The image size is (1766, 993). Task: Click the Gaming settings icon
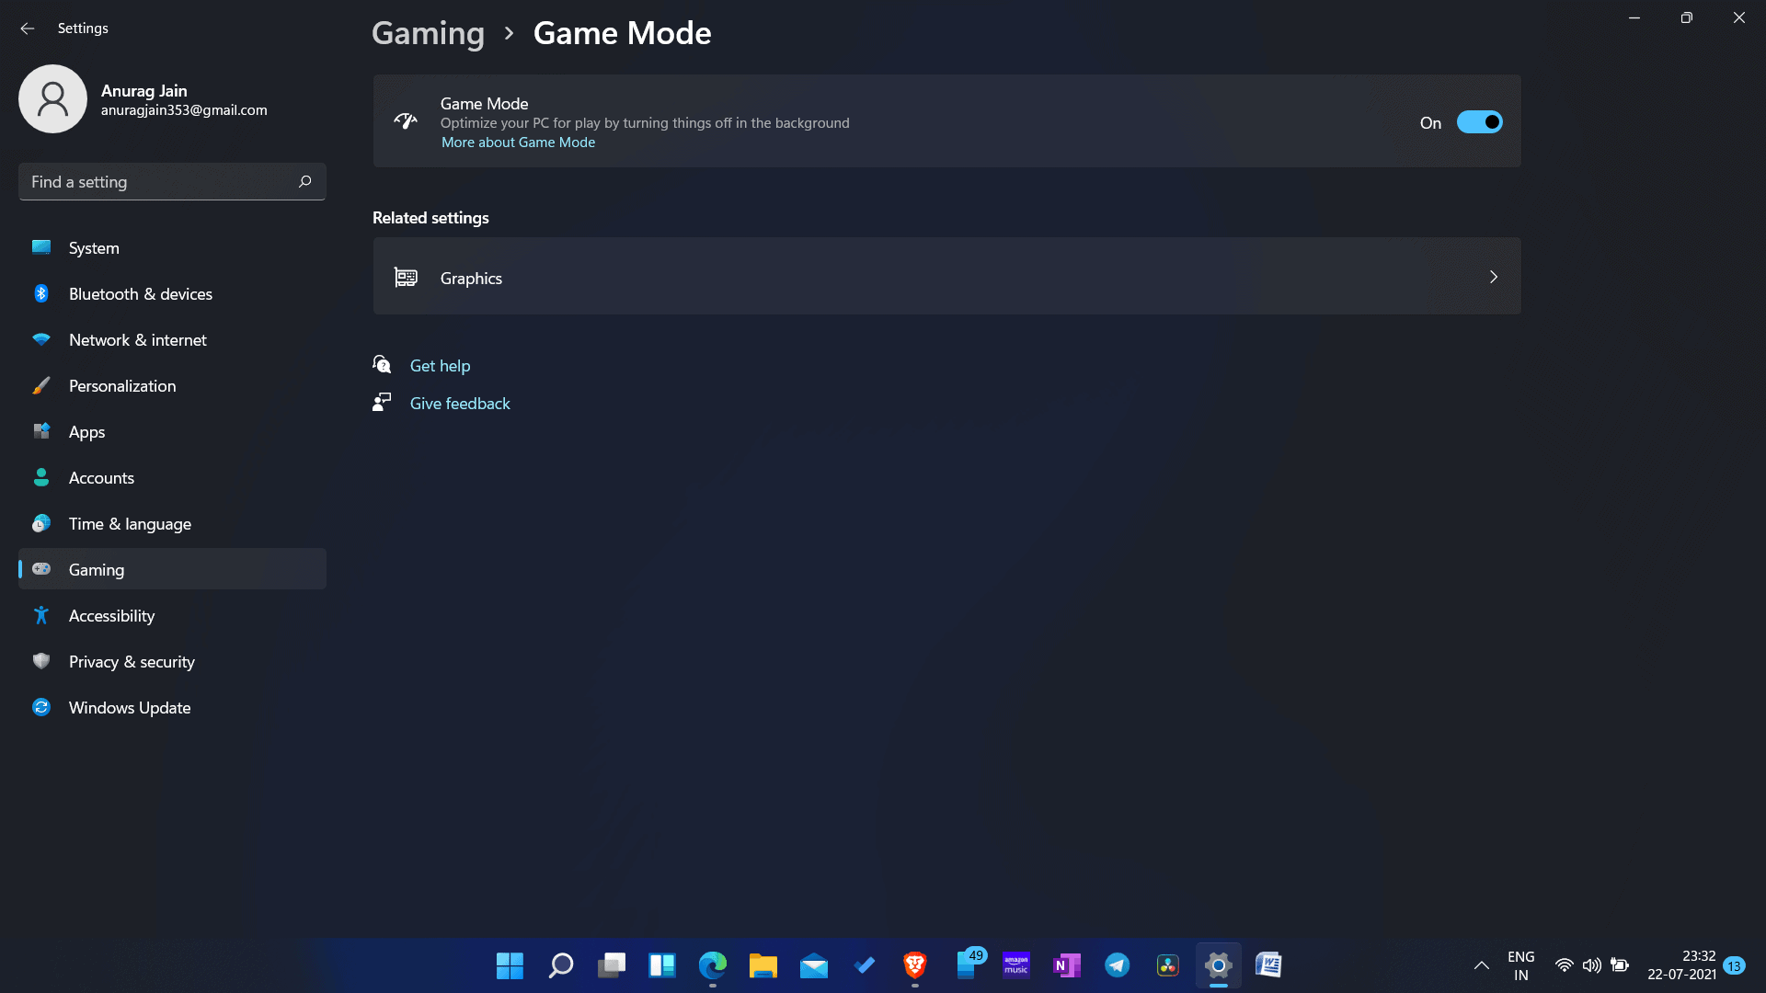click(x=40, y=568)
